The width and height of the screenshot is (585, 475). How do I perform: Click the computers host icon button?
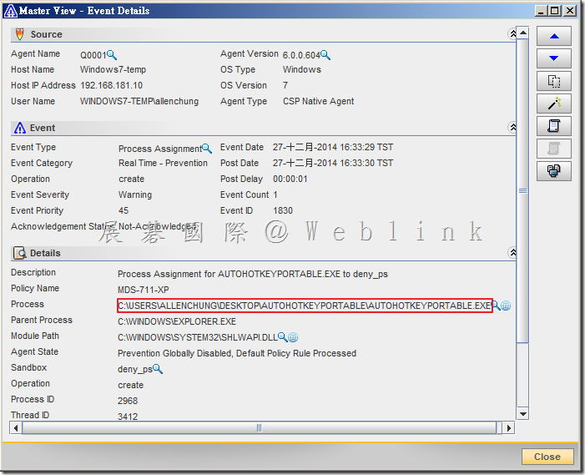553,171
